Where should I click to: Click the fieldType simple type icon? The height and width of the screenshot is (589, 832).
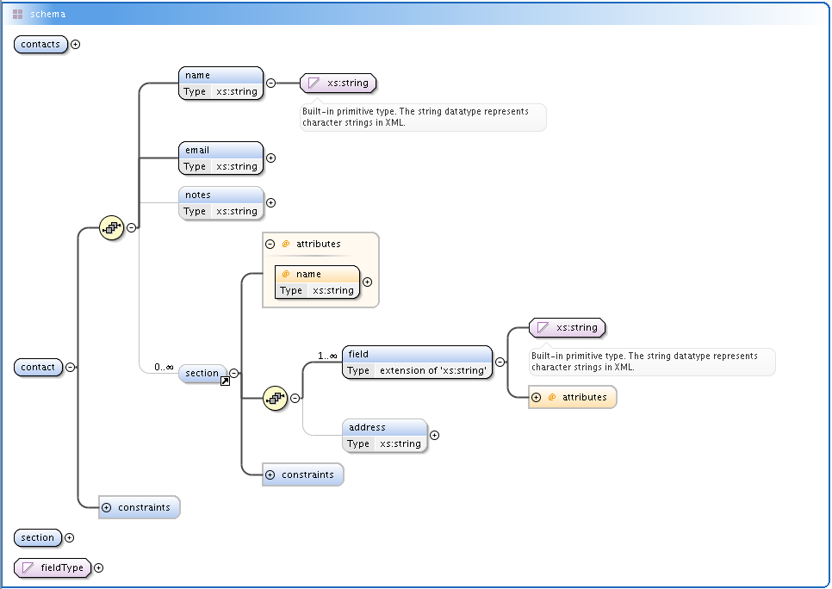point(28,567)
